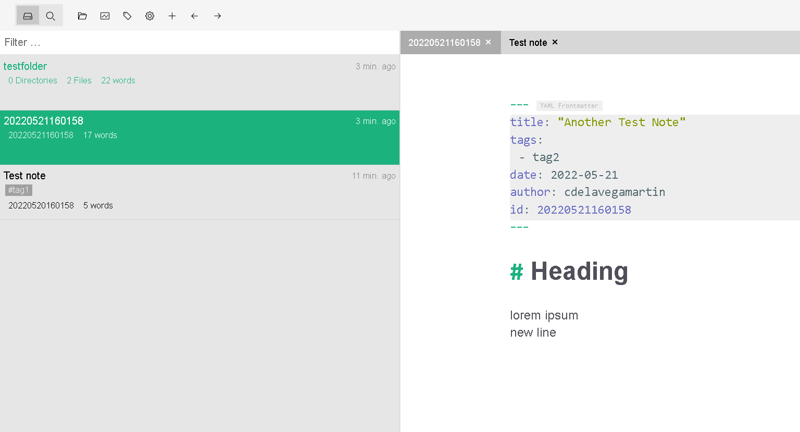Keep file manager view enabled
Image resolution: width=800 pixels, height=432 pixels.
28,16
